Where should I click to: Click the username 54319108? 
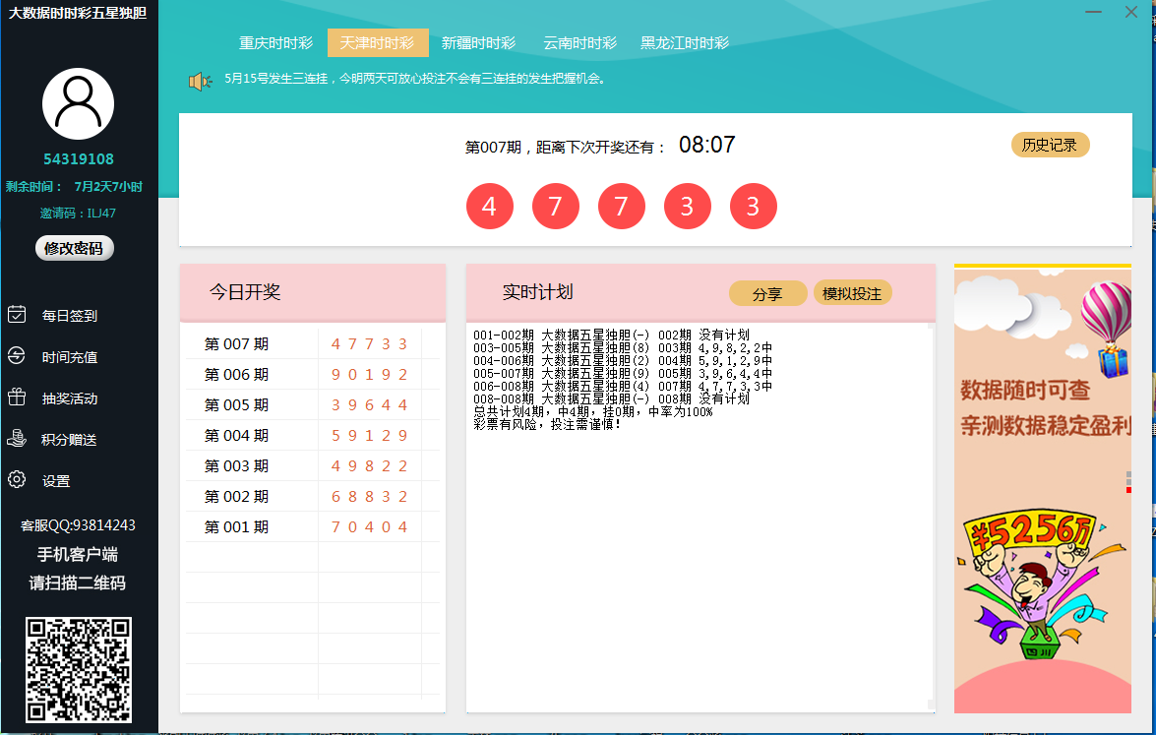coord(78,158)
